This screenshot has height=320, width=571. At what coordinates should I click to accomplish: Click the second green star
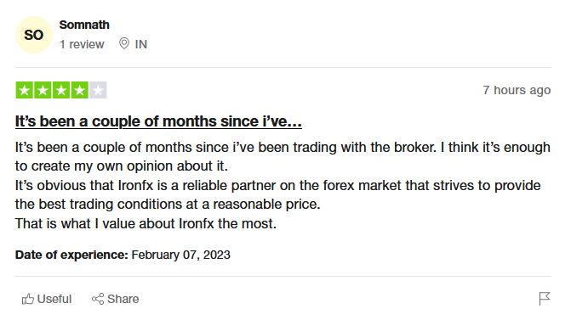click(x=43, y=90)
